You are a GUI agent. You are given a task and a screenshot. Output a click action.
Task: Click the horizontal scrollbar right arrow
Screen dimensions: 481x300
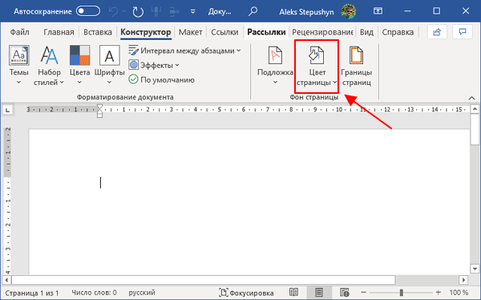(x=463, y=280)
